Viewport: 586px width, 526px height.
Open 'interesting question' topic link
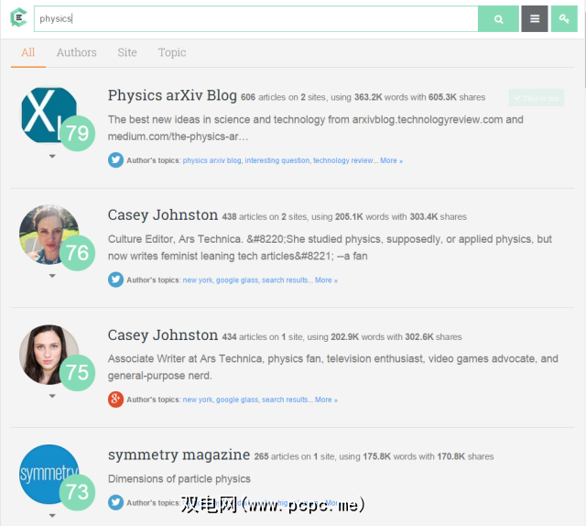277,160
